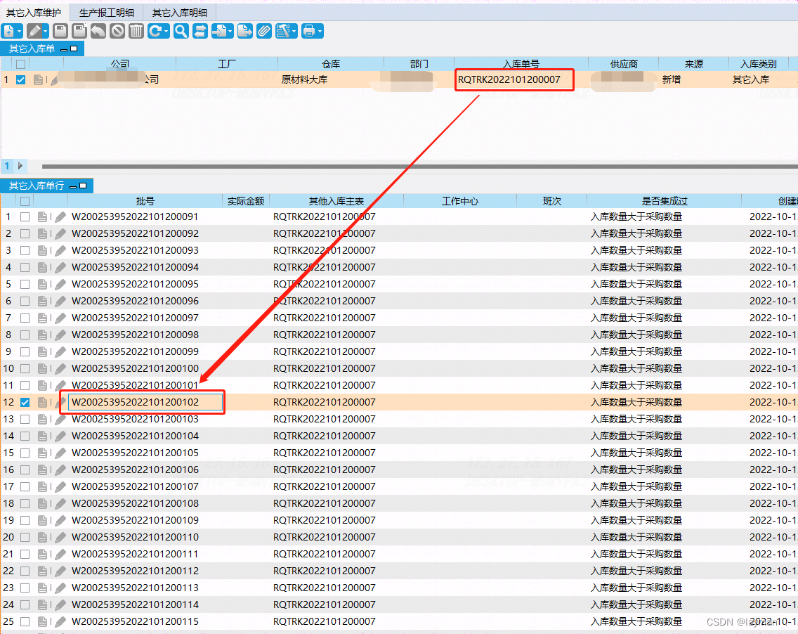Image resolution: width=798 pixels, height=634 pixels.
Task: Click pencil edit icon for batch ending 200100
Action: (x=60, y=368)
